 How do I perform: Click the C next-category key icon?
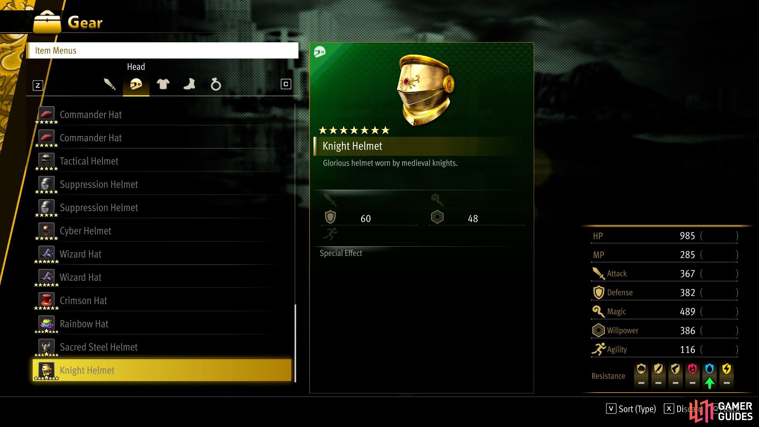286,84
